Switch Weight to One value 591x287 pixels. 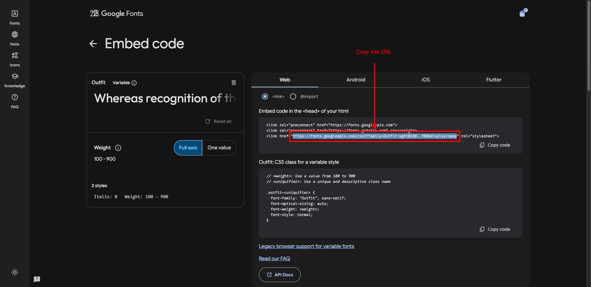click(219, 148)
